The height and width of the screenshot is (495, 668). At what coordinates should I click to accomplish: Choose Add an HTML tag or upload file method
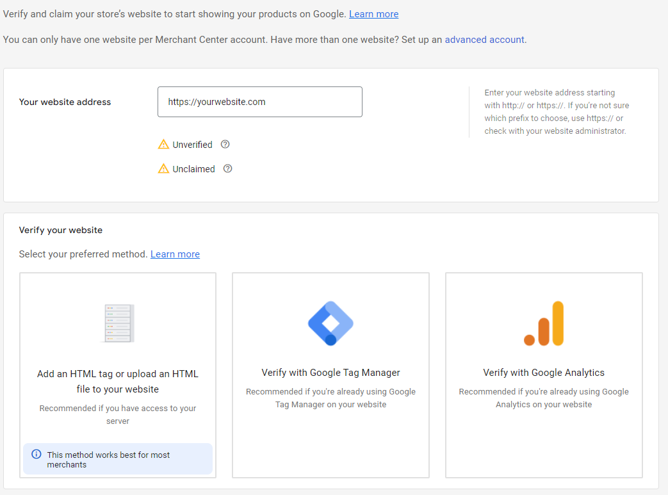(118, 382)
